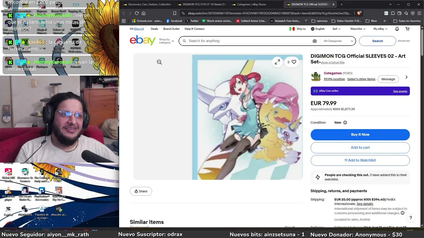This screenshot has height=238, width=424.
Task: Expand the Watchlist dropdown
Action: tap(358, 29)
